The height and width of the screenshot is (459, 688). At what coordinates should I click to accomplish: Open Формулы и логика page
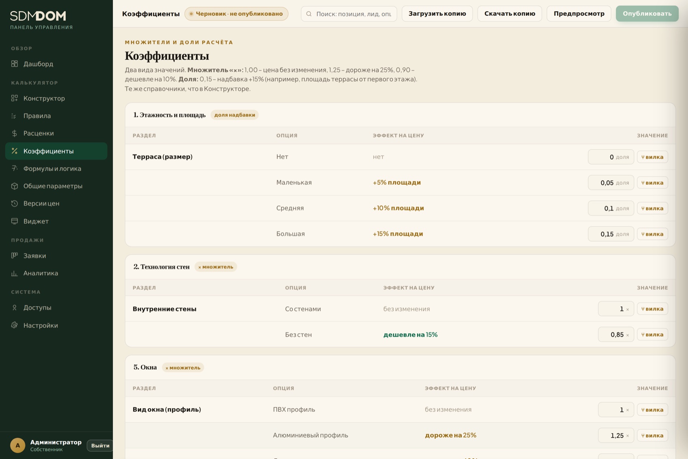tap(56, 168)
